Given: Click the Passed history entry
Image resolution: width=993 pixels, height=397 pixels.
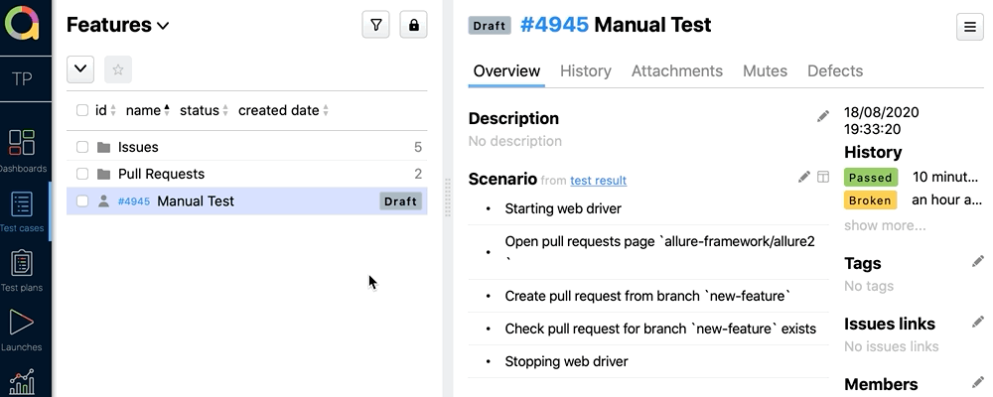Looking at the screenshot, I should pos(870,178).
